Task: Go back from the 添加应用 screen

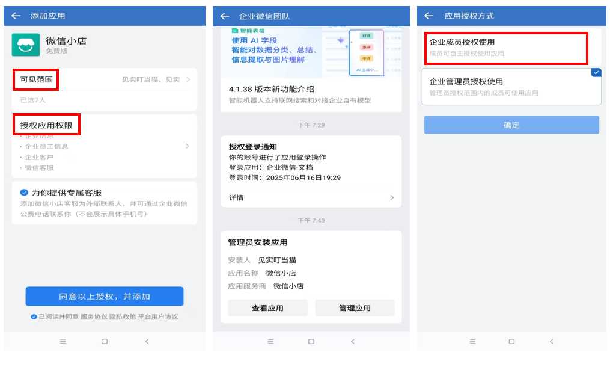Action: coord(16,16)
